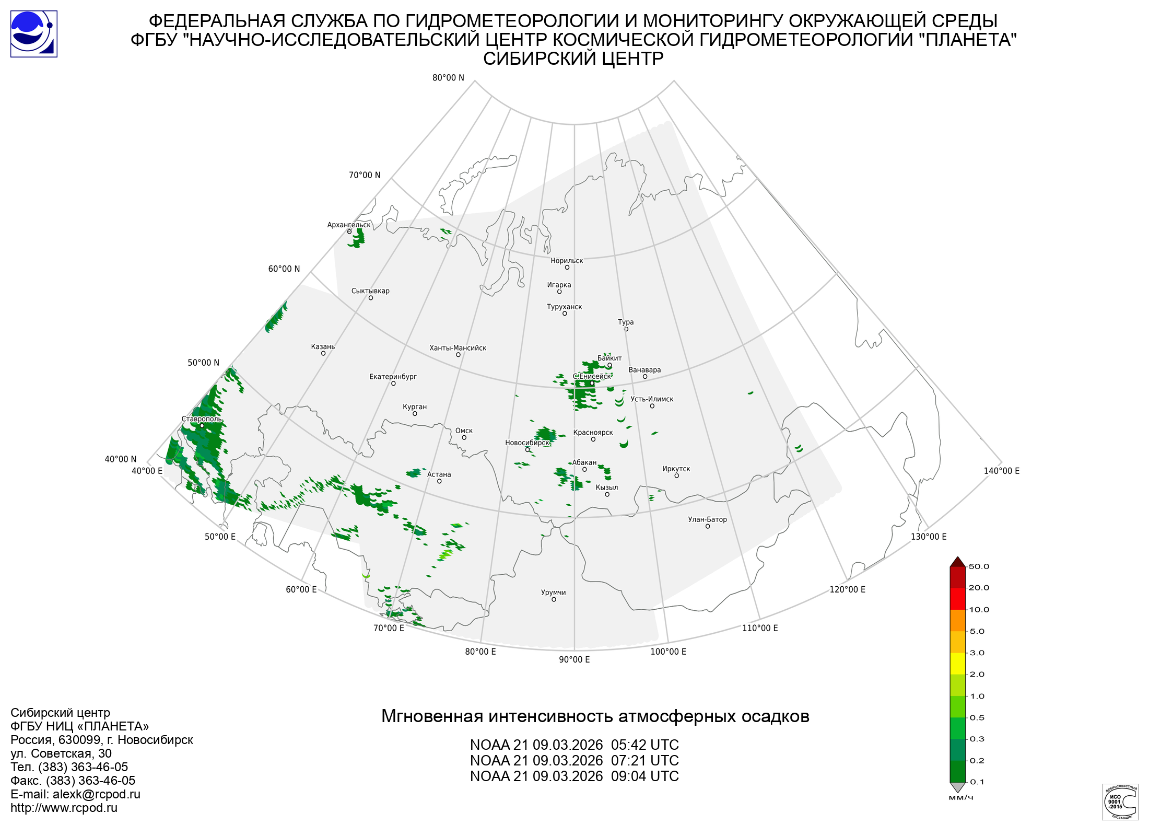Click the Ставрополь city marker
The image size is (1149, 836).
[202, 426]
